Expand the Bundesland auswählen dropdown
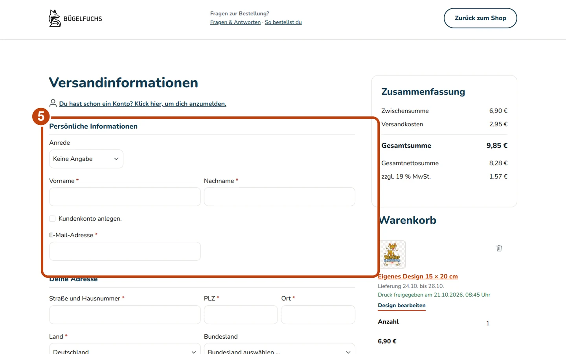 click(279, 349)
